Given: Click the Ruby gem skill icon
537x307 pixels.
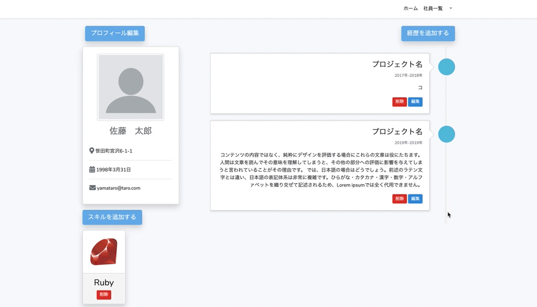Looking at the screenshot, I should click(x=104, y=252).
